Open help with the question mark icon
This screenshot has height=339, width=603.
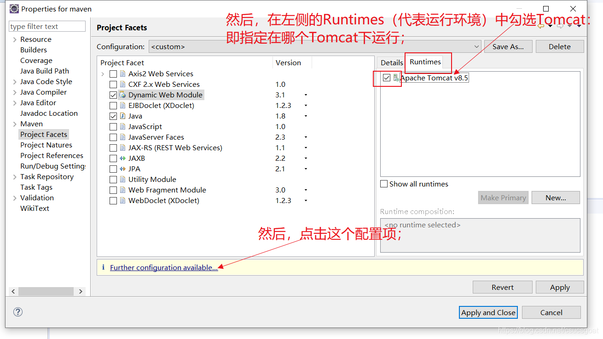coord(18,312)
